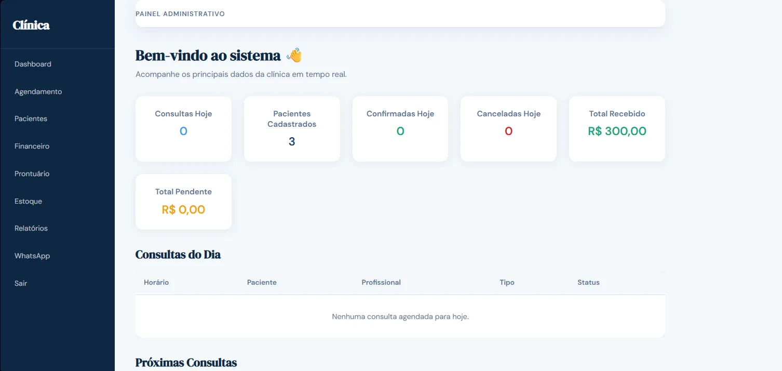Click the PAINEL ADMINISTRATIVO label

(x=180, y=14)
